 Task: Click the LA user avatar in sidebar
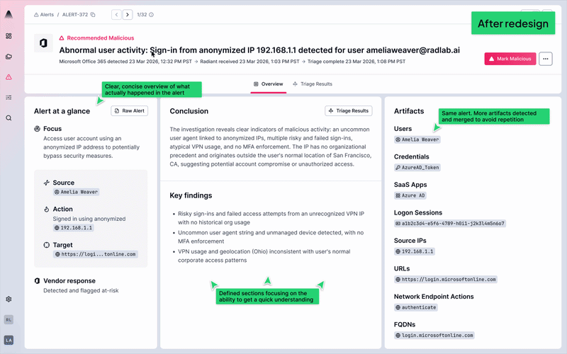tap(9, 340)
